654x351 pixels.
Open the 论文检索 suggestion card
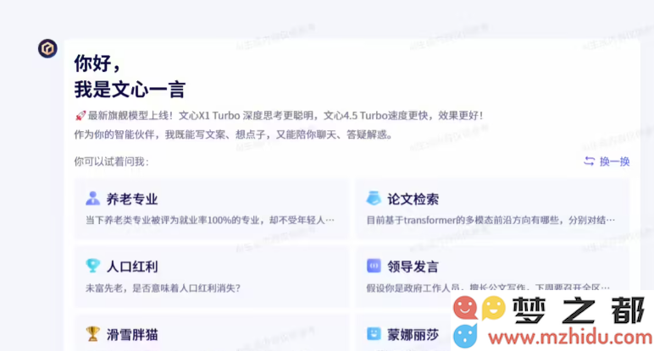(492, 209)
